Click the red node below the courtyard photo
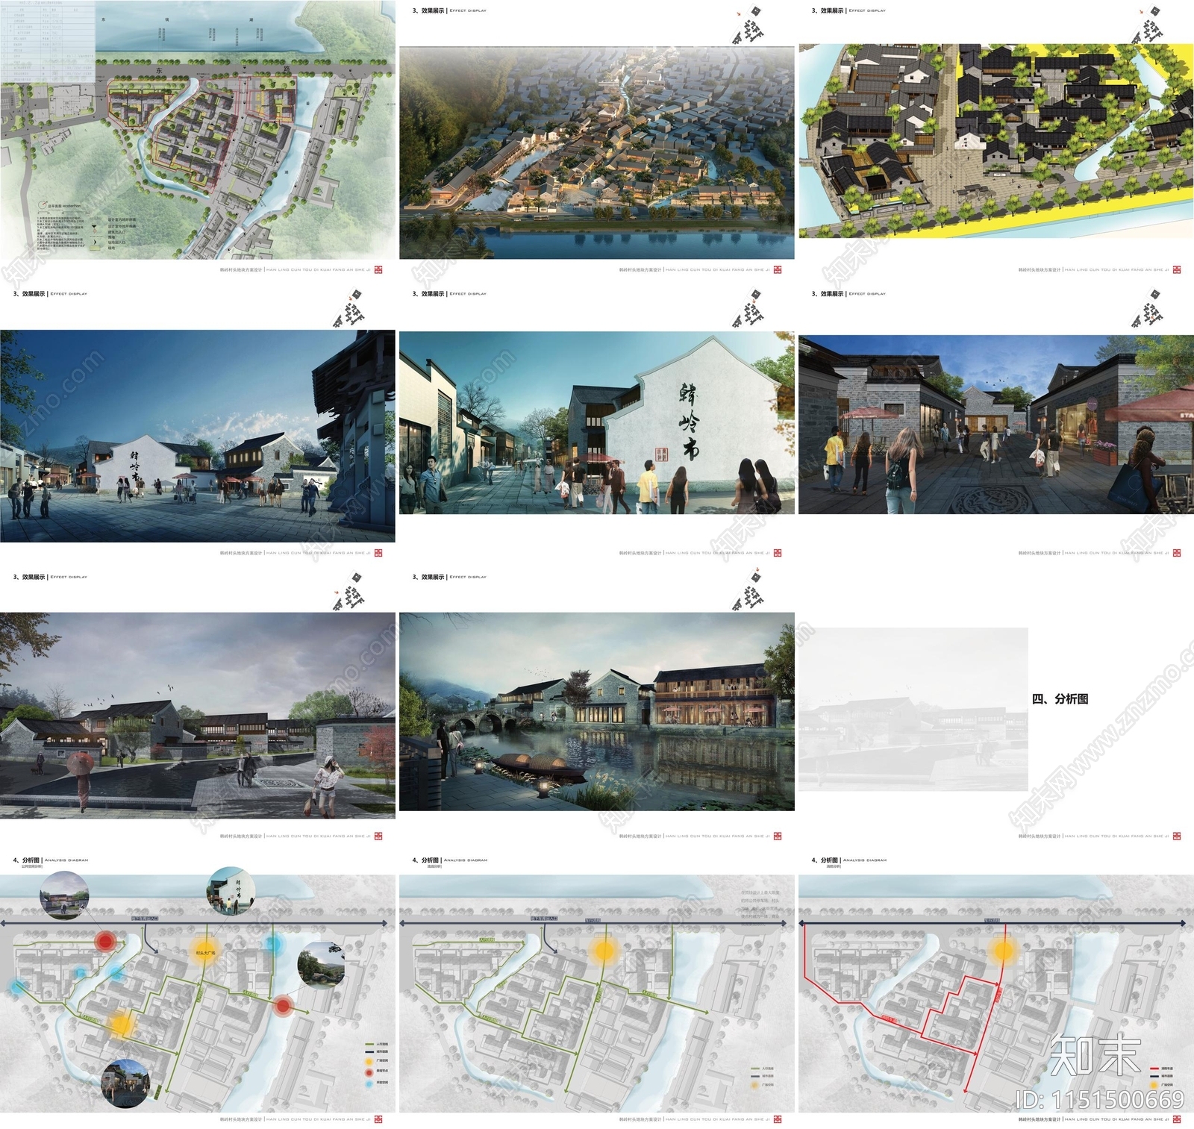The image size is (1194, 1129). (x=106, y=942)
